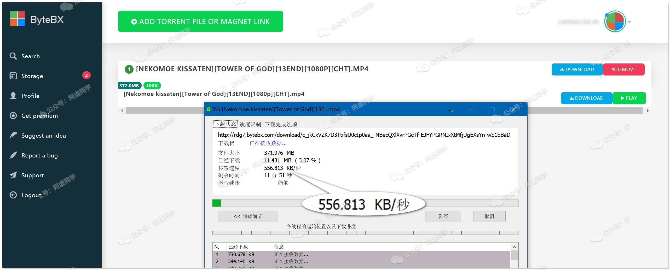Download the Tower of God mp4 file
This screenshot has width=670, height=270.
[x=586, y=98]
